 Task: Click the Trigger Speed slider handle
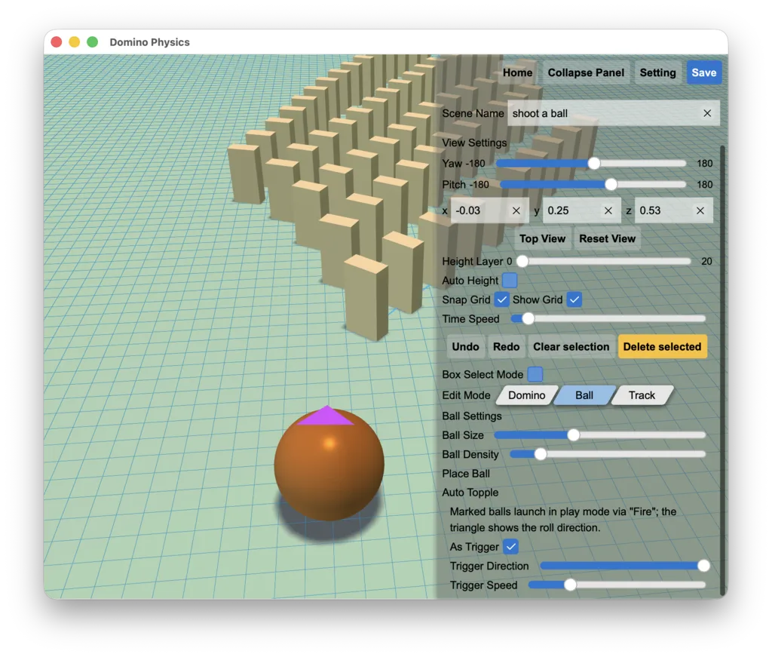coord(570,585)
